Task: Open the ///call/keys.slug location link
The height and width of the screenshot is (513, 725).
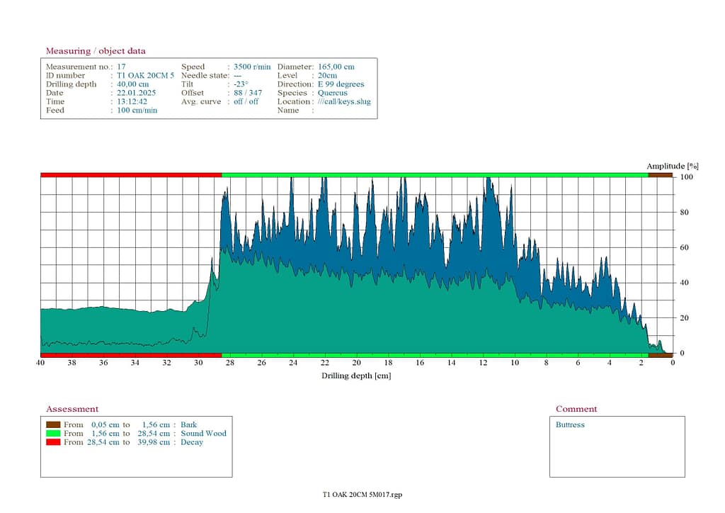Action: coord(344,102)
